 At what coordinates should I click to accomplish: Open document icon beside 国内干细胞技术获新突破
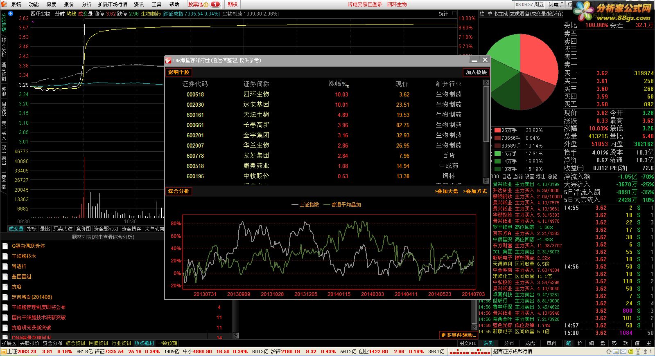click(5, 318)
